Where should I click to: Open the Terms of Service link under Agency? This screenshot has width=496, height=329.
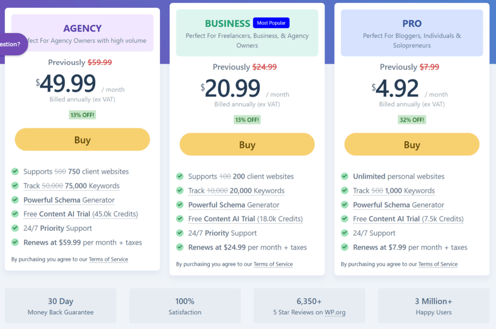coord(108,259)
